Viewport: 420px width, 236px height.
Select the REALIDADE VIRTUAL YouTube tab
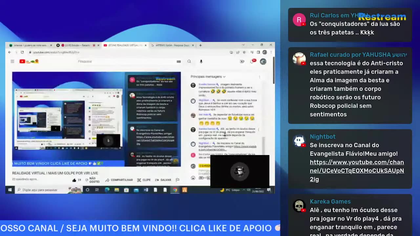(125, 45)
